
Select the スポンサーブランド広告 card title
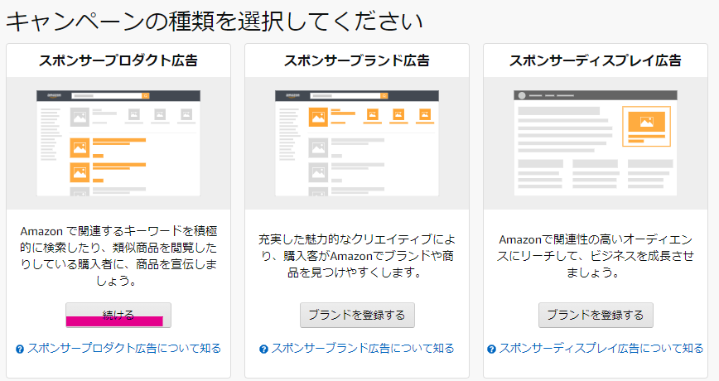[x=356, y=60]
